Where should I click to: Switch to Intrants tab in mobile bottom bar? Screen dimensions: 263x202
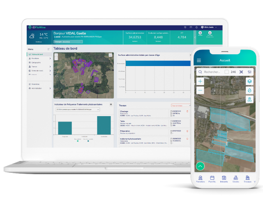pos(224,178)
